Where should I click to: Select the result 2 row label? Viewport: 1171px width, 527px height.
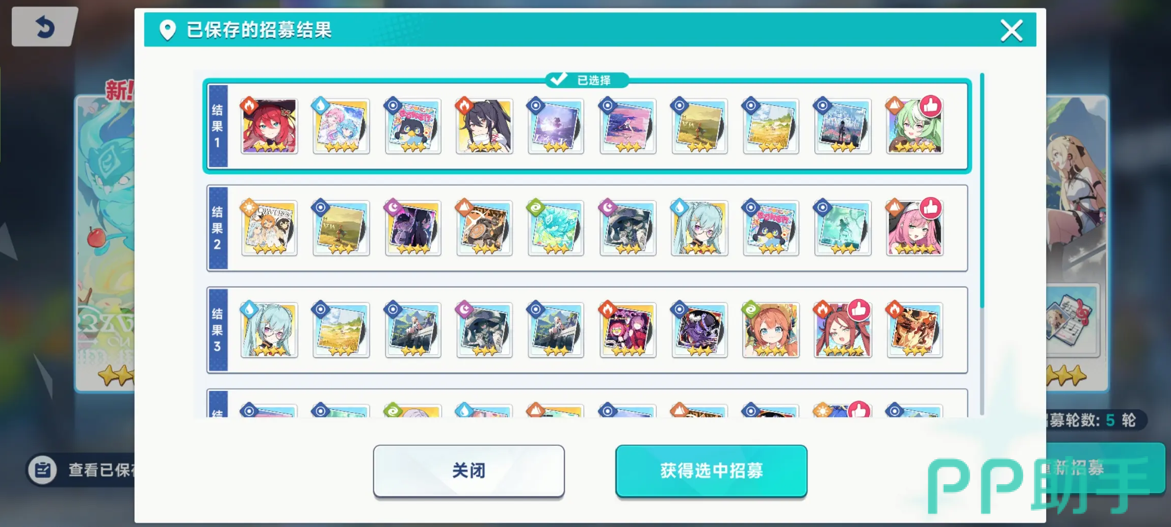(218, 228)
